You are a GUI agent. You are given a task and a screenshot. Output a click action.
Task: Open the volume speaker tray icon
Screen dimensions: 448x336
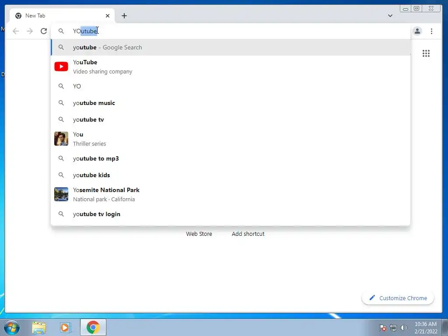[403, 328]
